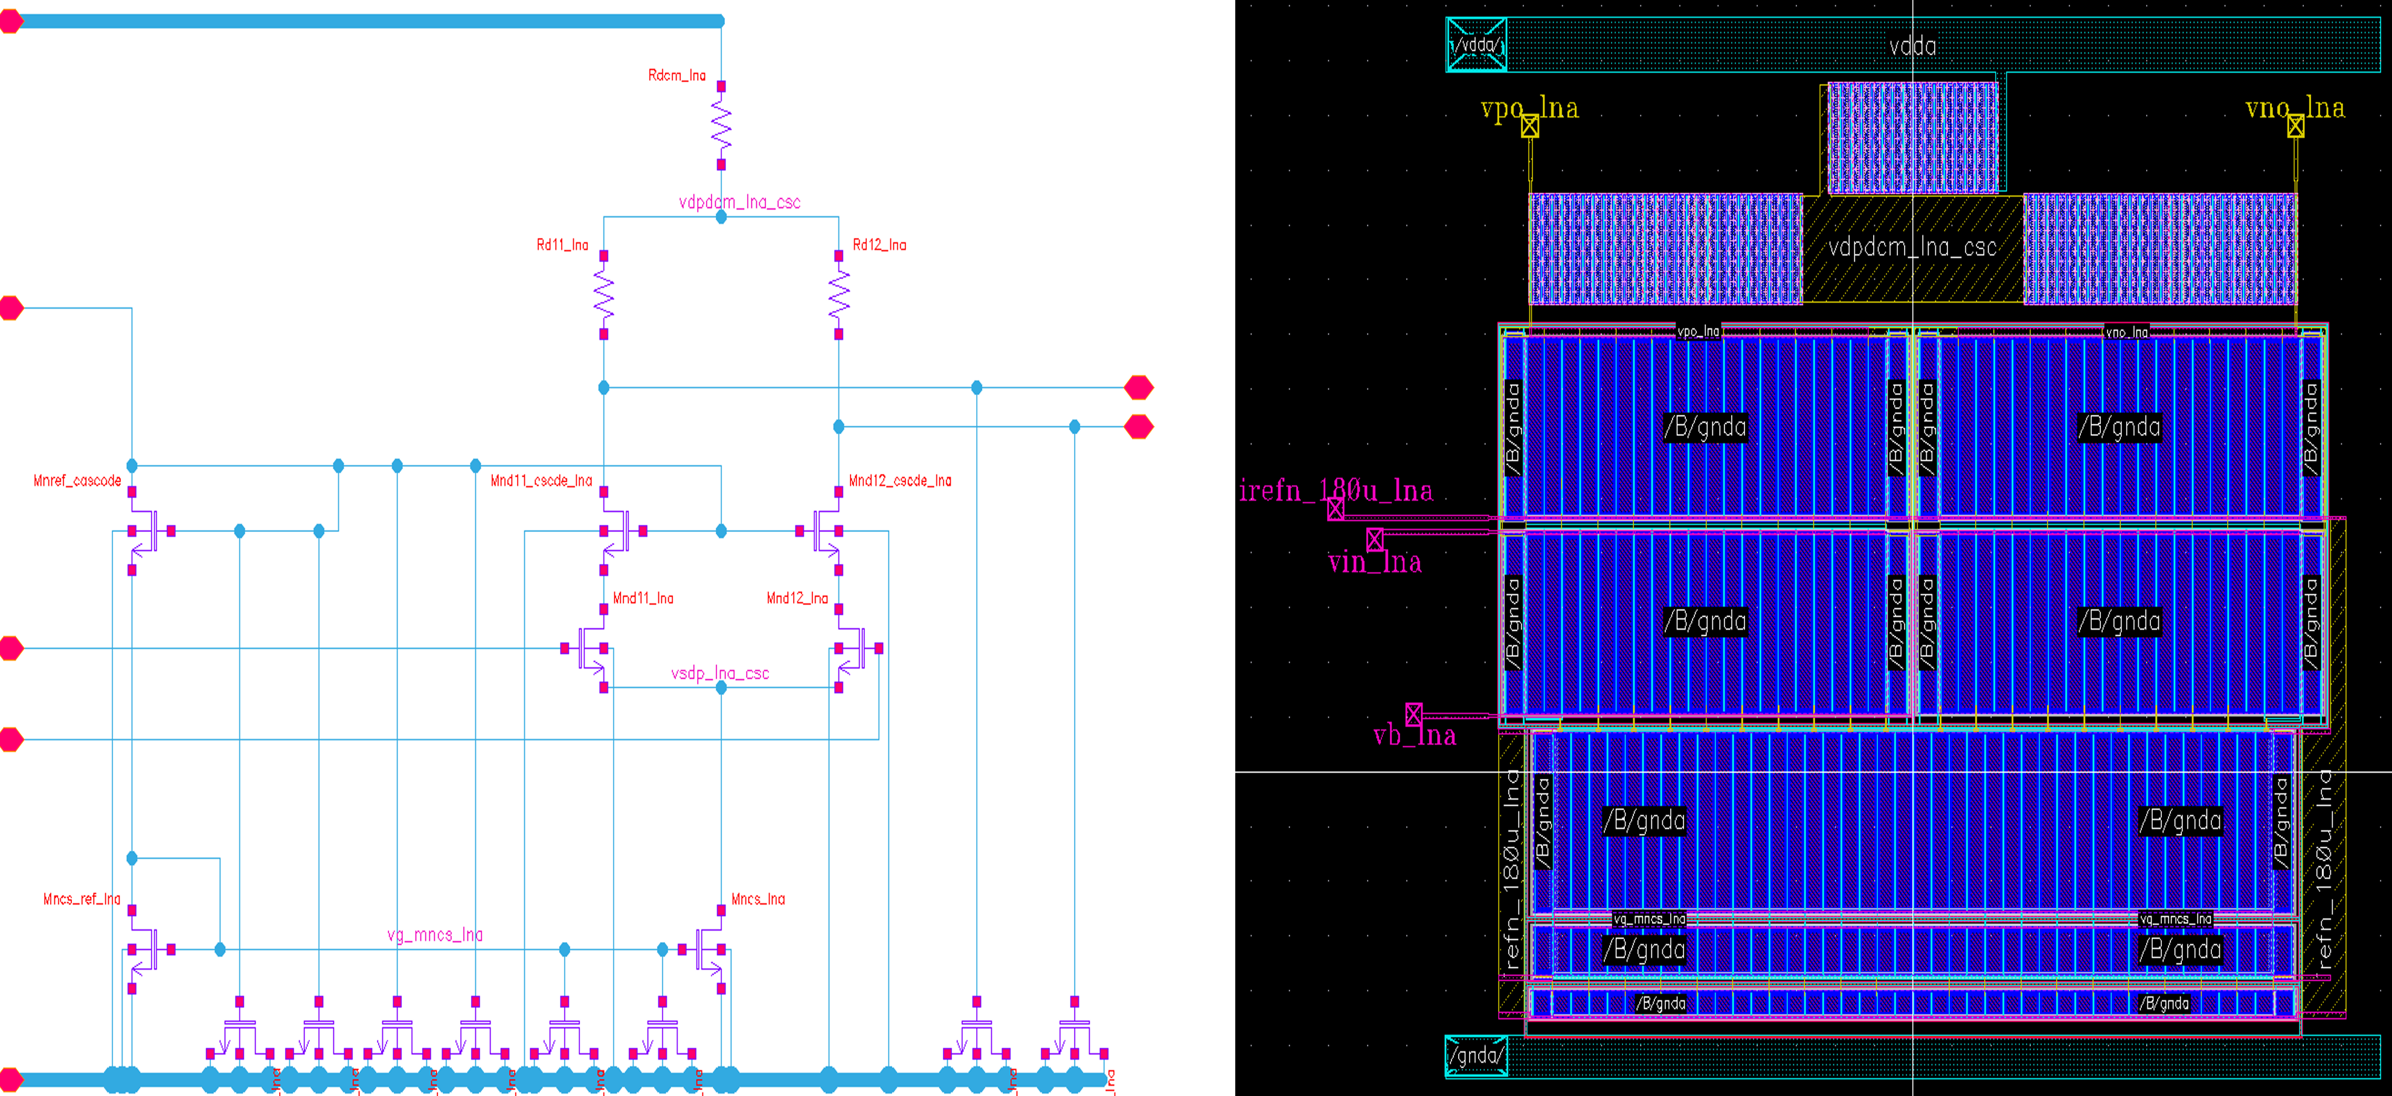The image size is (2392, 1096).
Task: Click the lower right output pin hexagon
Action: coord(1139,427)
